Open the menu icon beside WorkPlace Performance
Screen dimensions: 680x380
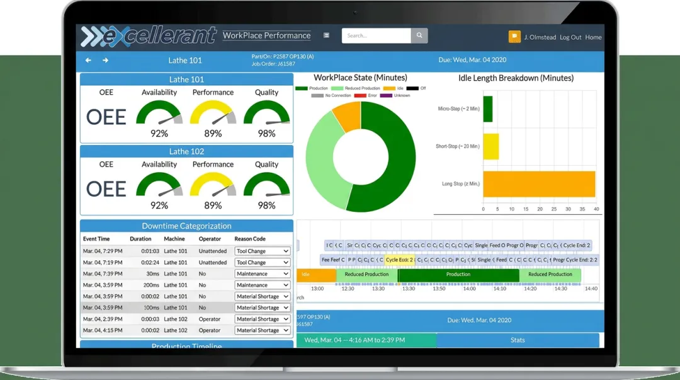[x=327, y=35]
